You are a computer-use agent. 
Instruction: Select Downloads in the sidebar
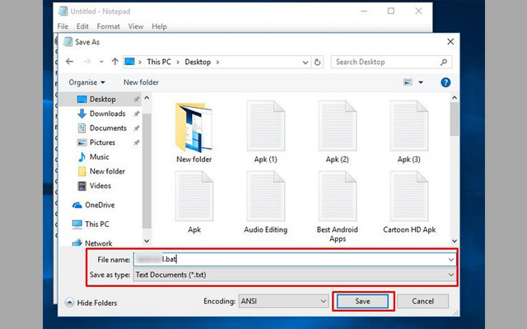107,114
